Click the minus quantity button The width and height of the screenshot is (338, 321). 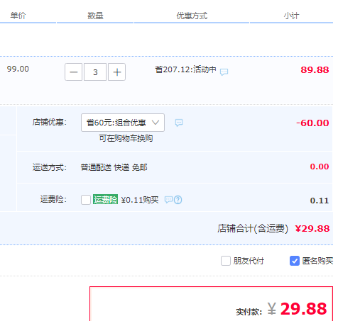(x=74, y=72)
